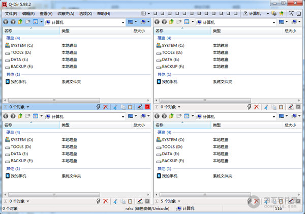This screenshot has height=214, width=305.
Task: Open address bar dropdown in top-left pane
Action: (x=123, y=22)
